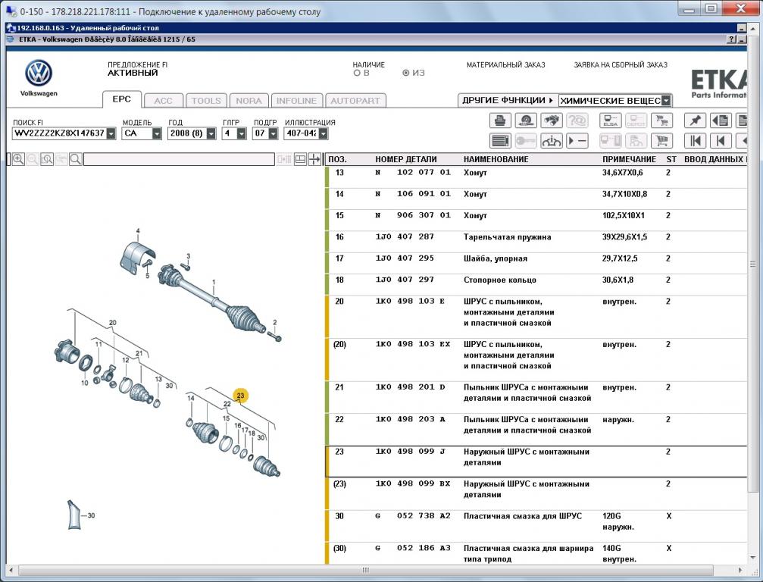The image size is (763, 582).
Task: Select part 1K0 498 103 E
Action: [x=410, y=301]
